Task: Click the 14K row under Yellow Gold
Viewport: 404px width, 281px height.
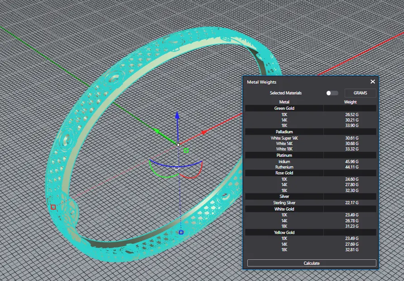Action: pos(311,244)
